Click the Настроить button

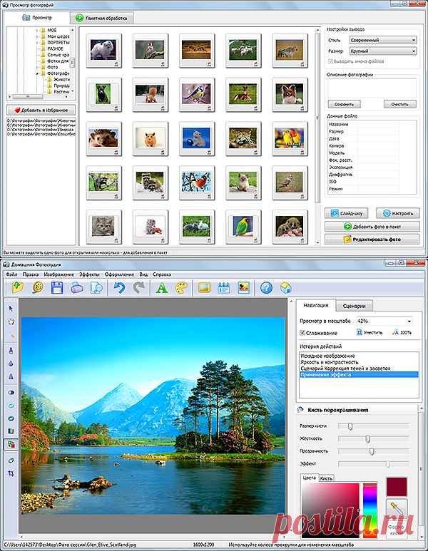[x=398, y=213]
